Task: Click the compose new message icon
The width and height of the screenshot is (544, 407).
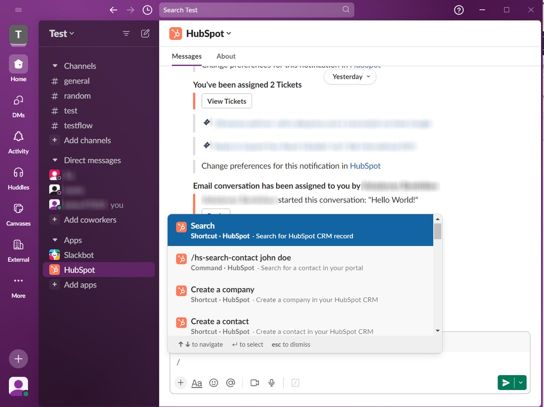Action: (145, 33)
